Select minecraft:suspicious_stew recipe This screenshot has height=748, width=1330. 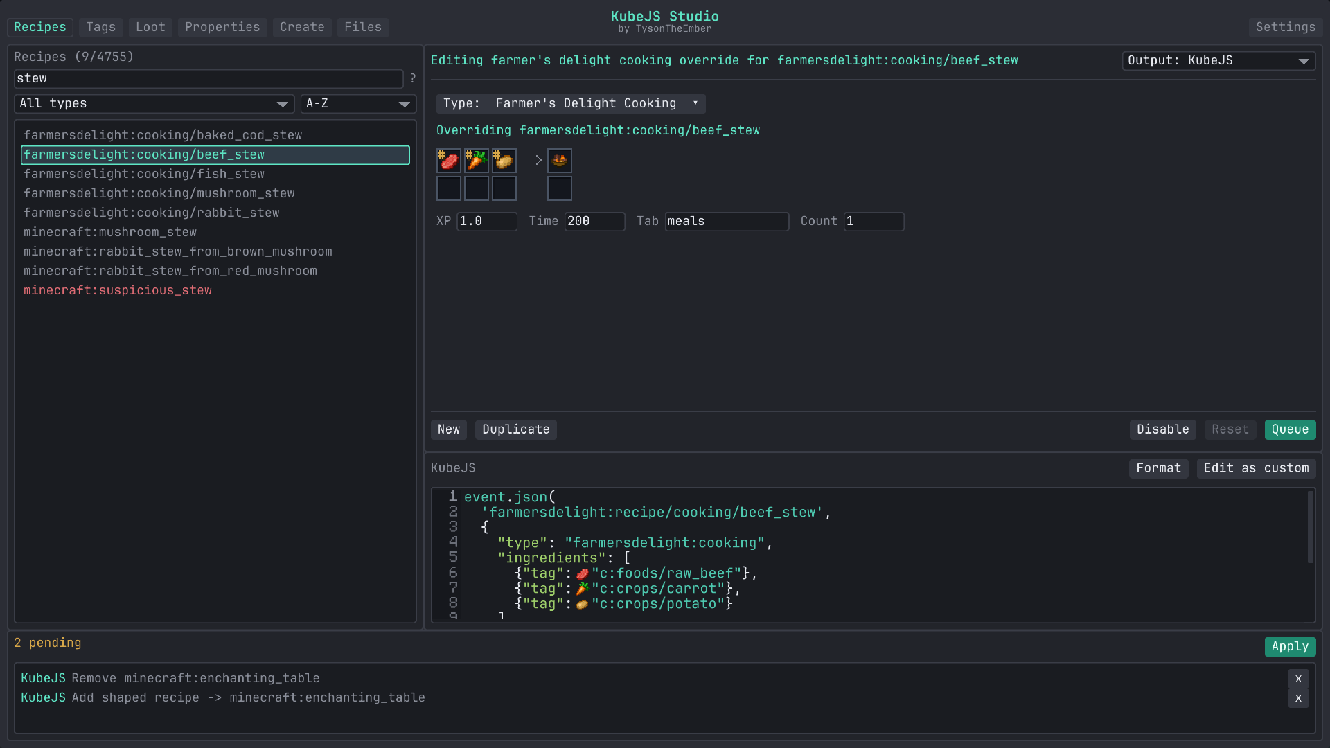(215, 291)
